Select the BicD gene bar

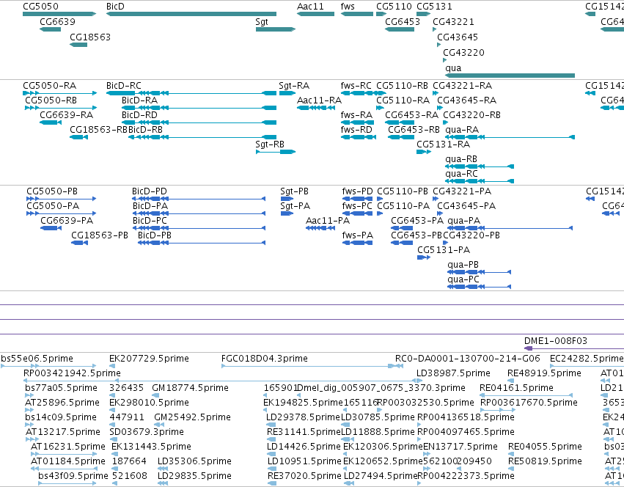click(191, 14)
